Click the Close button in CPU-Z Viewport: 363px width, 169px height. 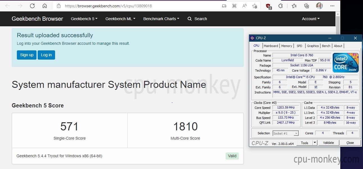point(350,143)
